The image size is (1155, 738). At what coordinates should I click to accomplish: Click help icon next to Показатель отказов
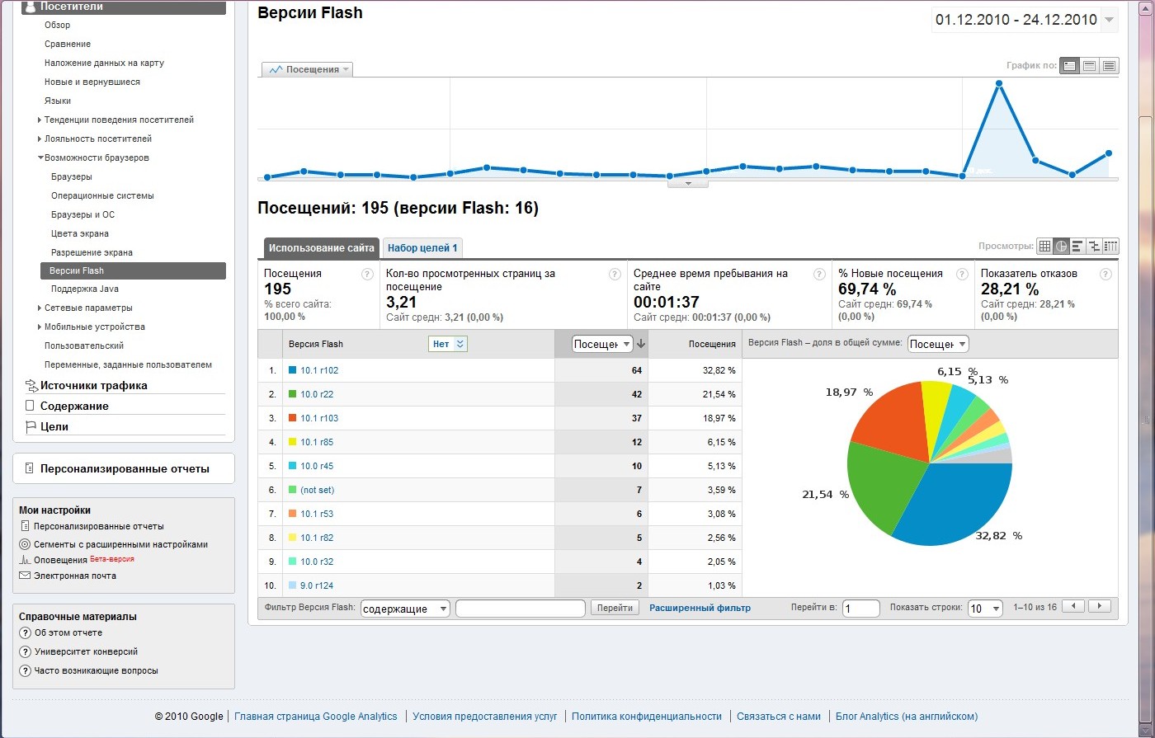pyautogui.click(x=1105, y=275)
